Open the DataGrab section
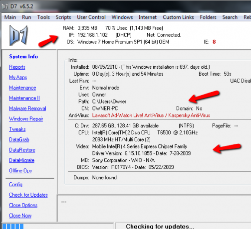The image size is (251, 229). click(19, 139)
